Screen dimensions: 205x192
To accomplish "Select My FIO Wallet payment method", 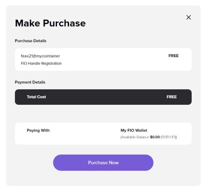I will coord(134,131).
